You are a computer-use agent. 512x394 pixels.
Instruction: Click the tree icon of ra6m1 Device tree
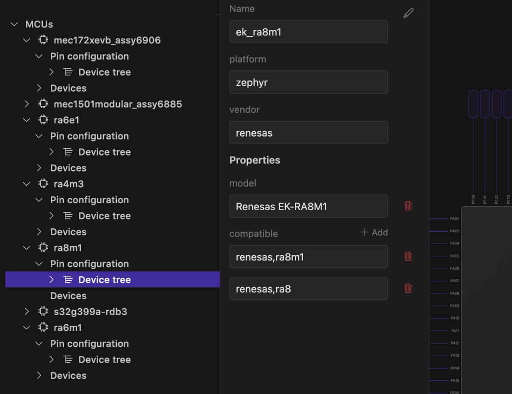pyautogui.click(x=68, y=359)
